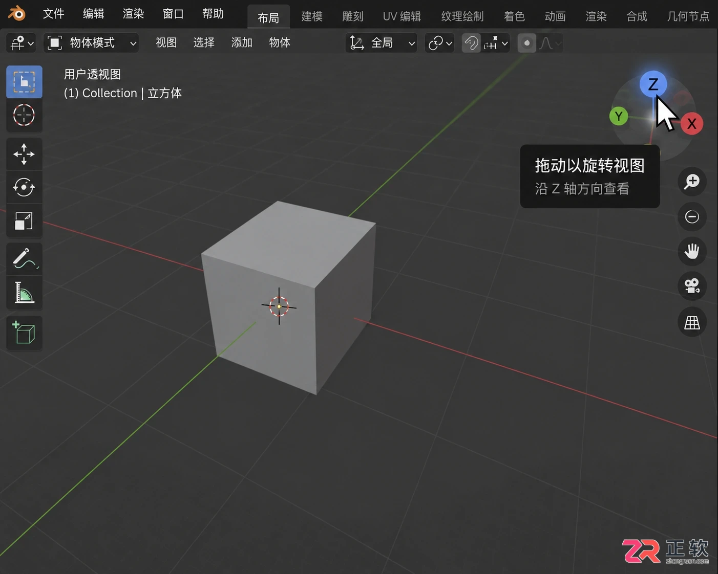Switch to the 雕刻 workspace tab
The height and width of the screenshot is (574, 718).
353,16
